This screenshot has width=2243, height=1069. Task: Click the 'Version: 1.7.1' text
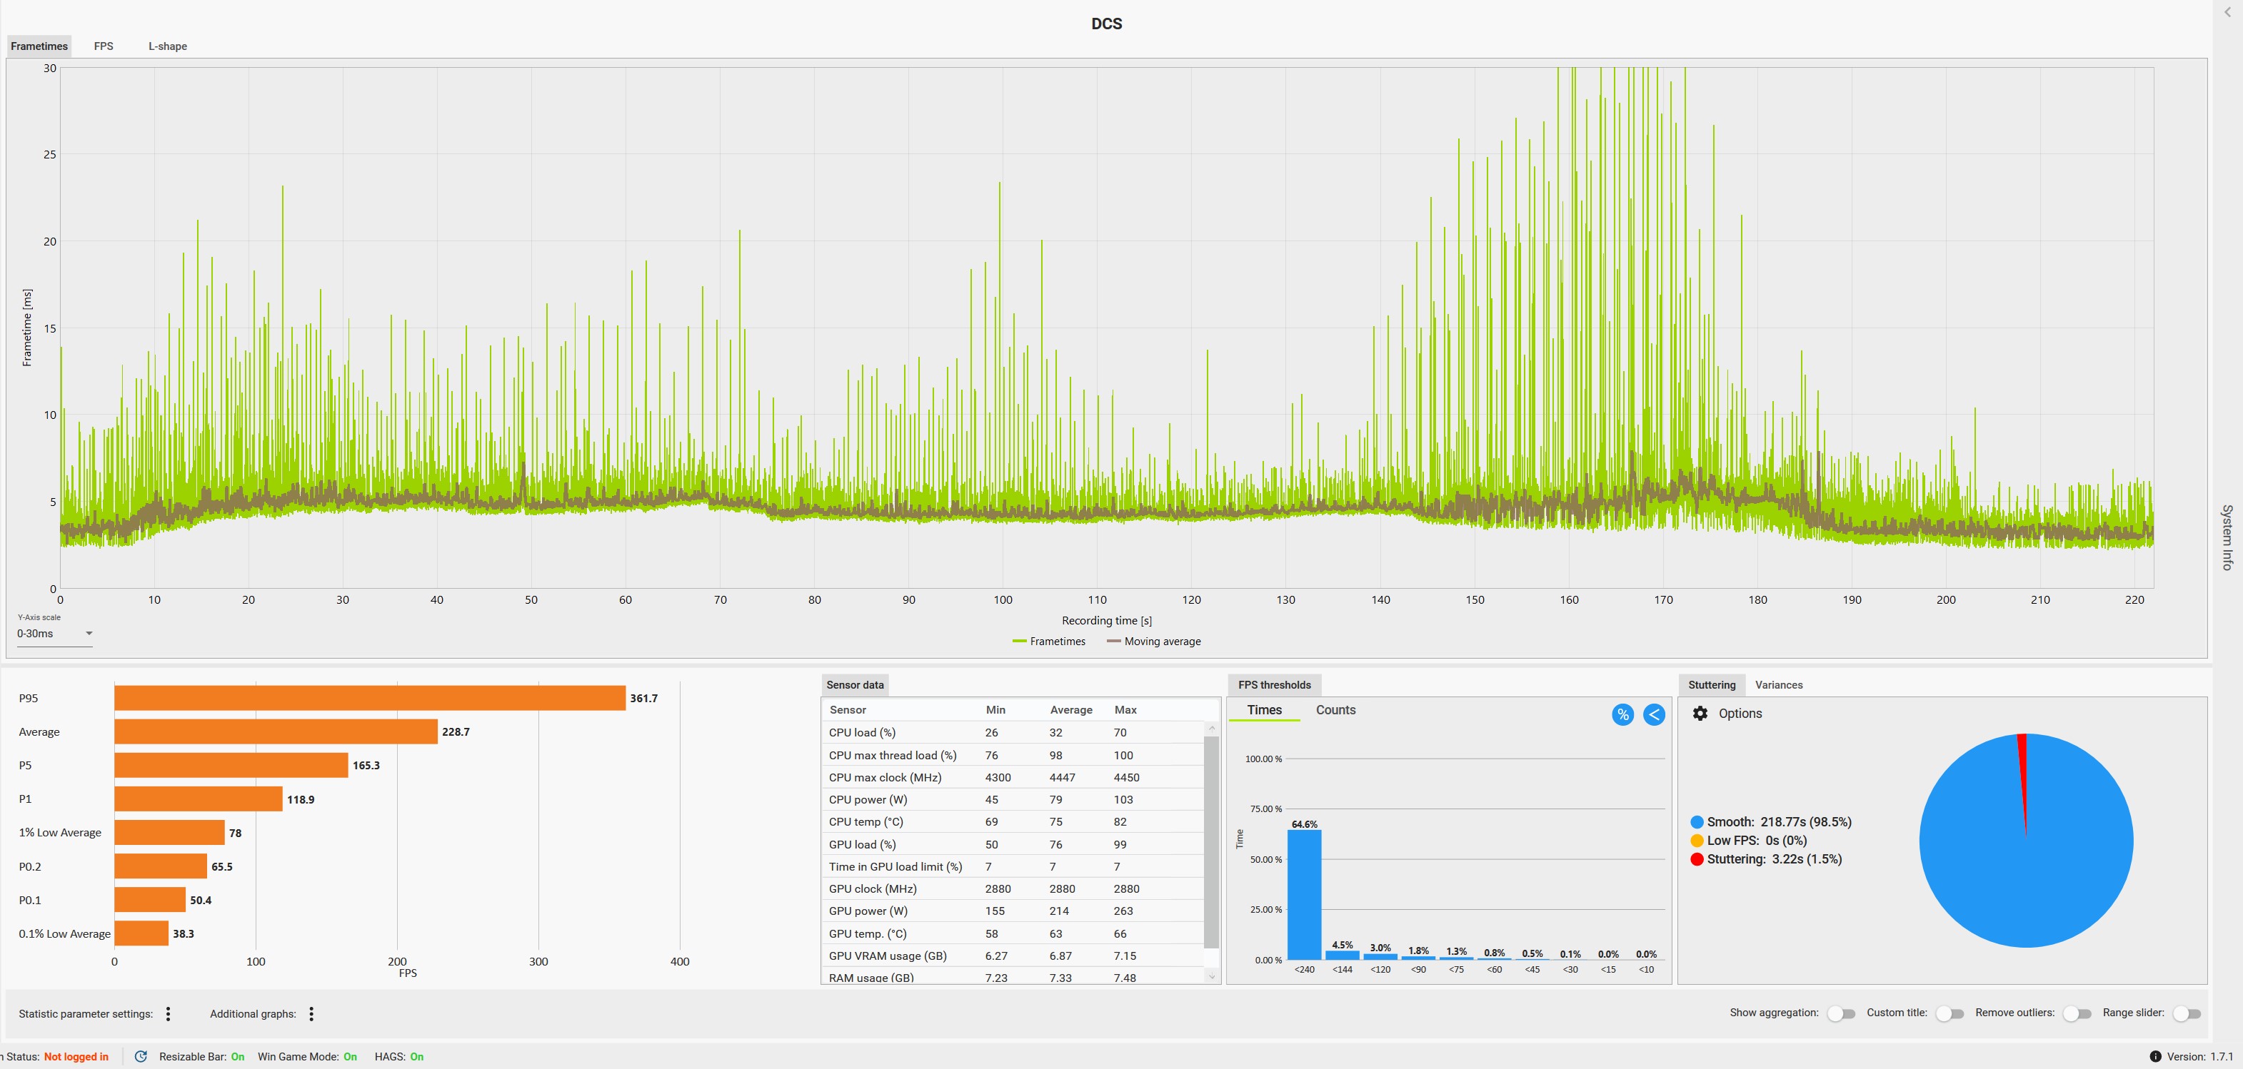click(x=2199, y=1058)
